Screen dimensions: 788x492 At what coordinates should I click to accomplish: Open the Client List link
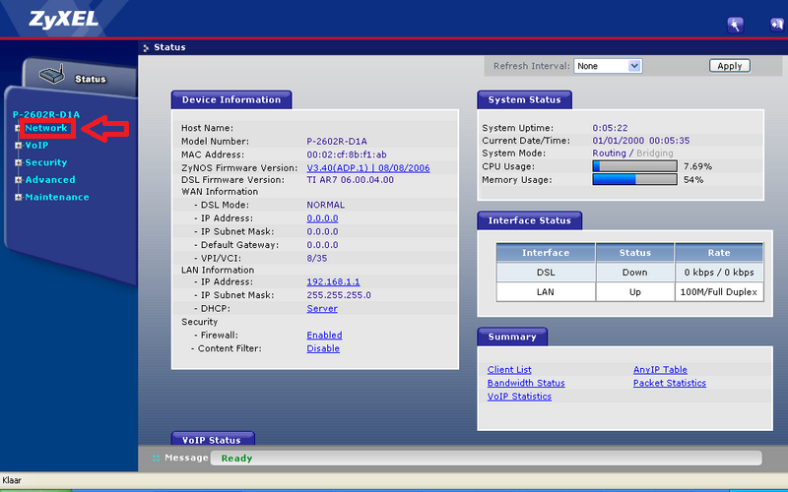(509, 370)
